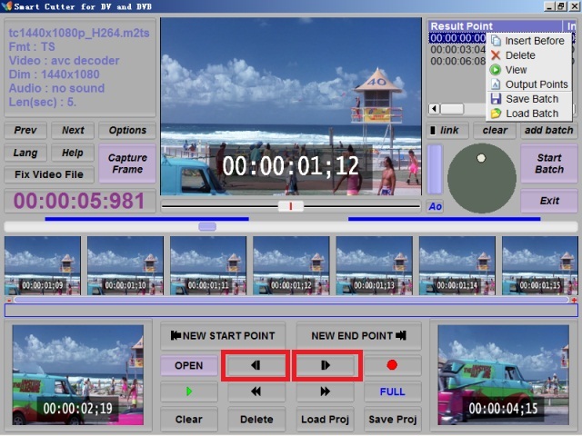Click the zoom range bar under thumbnails

click(x=291, y=300)
